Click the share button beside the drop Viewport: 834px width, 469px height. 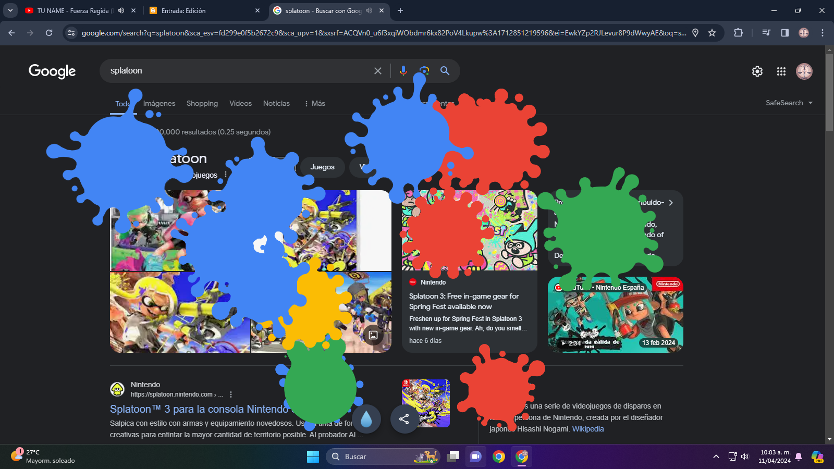[x=404, y=419]
